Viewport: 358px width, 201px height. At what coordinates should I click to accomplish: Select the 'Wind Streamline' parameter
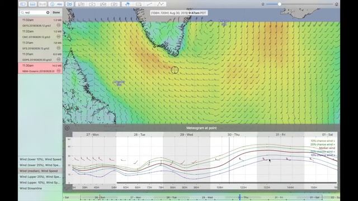click(x=40, y=188)
